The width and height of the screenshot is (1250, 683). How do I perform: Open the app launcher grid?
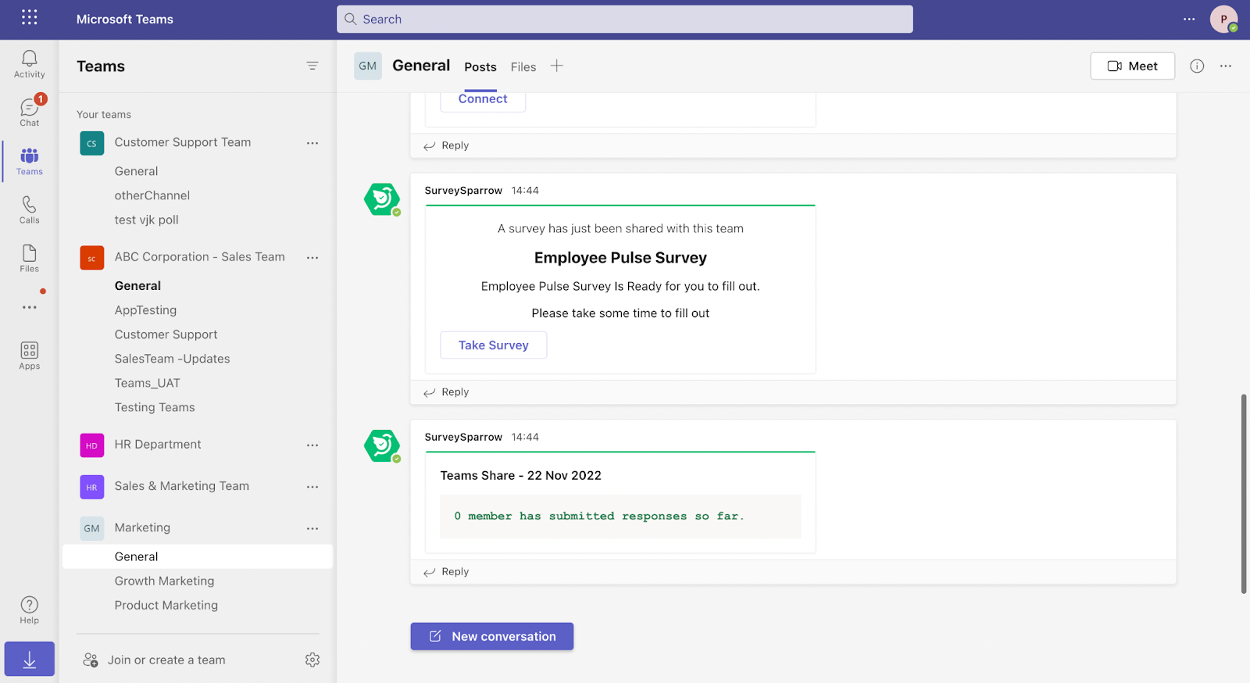(30, 17)
